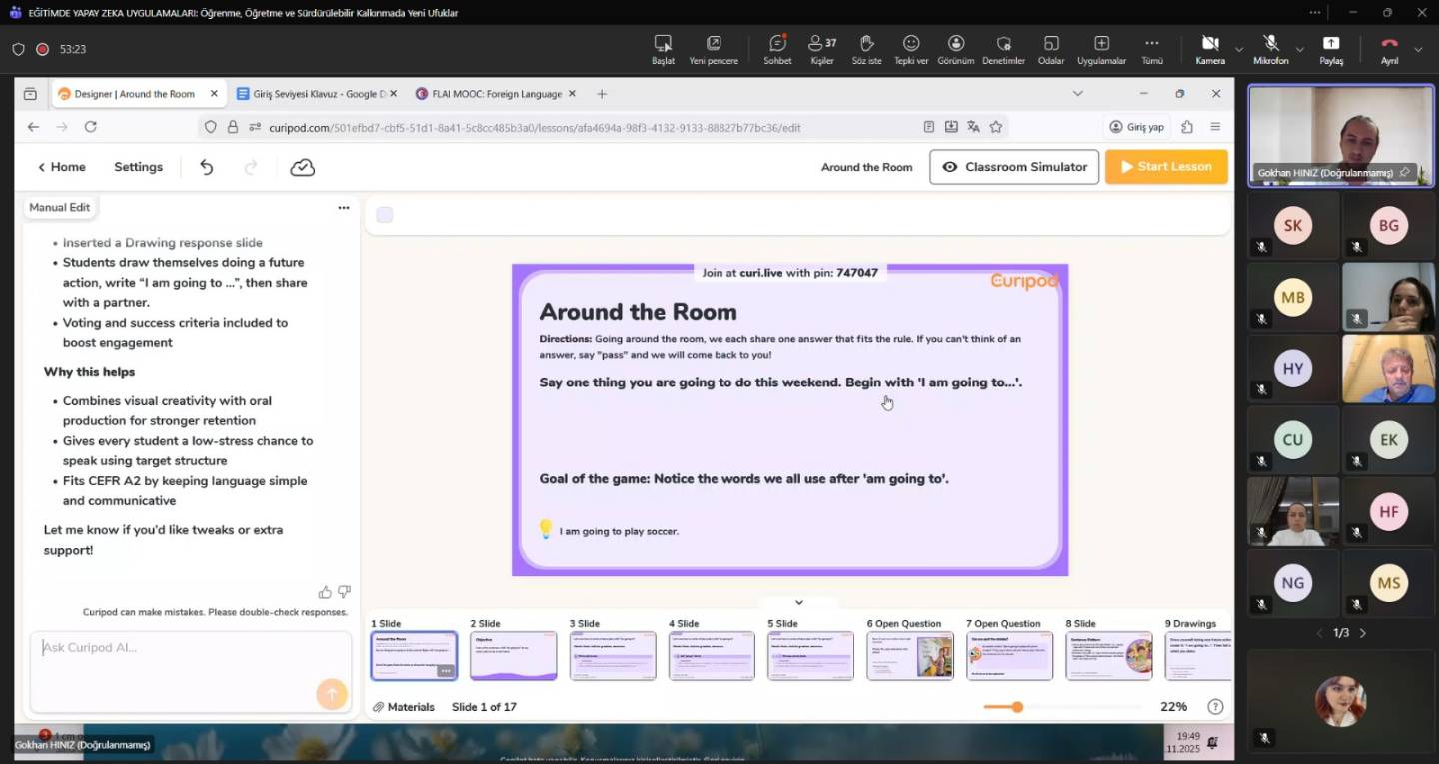Click the cloud save status icon
The image size is (1439, 764).
click(302, 167)
